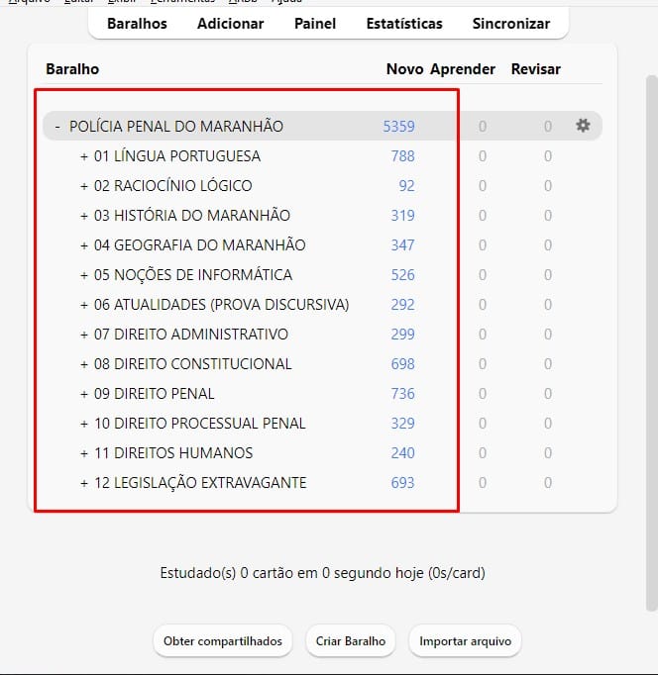This screenshot has height=675, width=658.
Task: Click the Obter compartilhados button
Action: [x=223, y=641]
